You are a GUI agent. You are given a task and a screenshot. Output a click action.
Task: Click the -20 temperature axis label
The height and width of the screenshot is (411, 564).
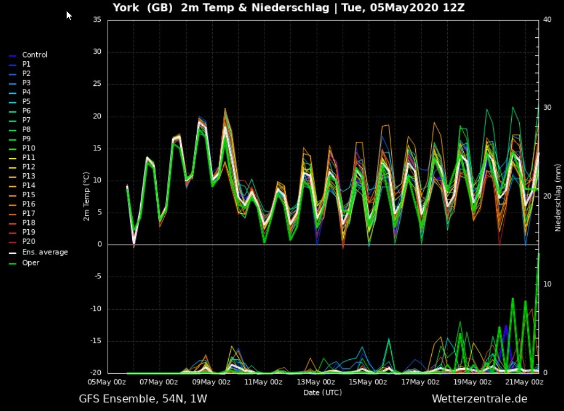pyautogui.click(x=96, y=373)
